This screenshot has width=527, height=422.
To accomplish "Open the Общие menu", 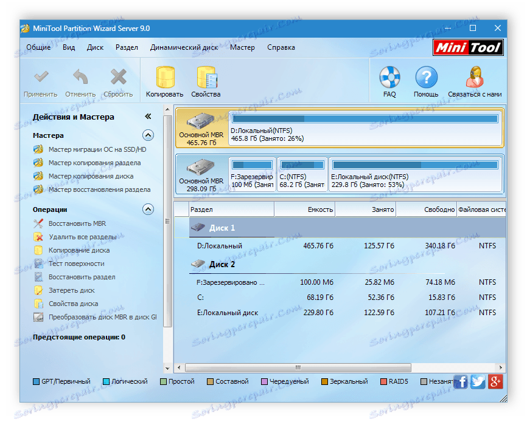I will click(38, 47).
